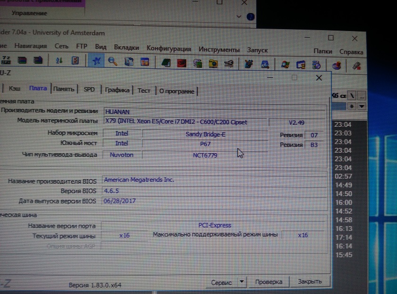
Task: Switch to the SPD tab
Action: pyautogui.click(x=89, y=90)
